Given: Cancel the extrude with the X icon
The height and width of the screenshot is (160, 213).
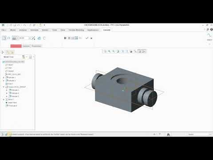Looking at the screenshot, I should (91, 38).
